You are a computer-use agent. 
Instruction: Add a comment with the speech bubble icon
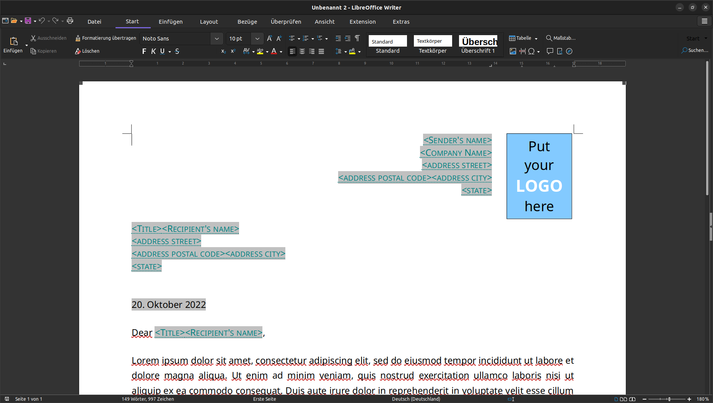(550, 51)
